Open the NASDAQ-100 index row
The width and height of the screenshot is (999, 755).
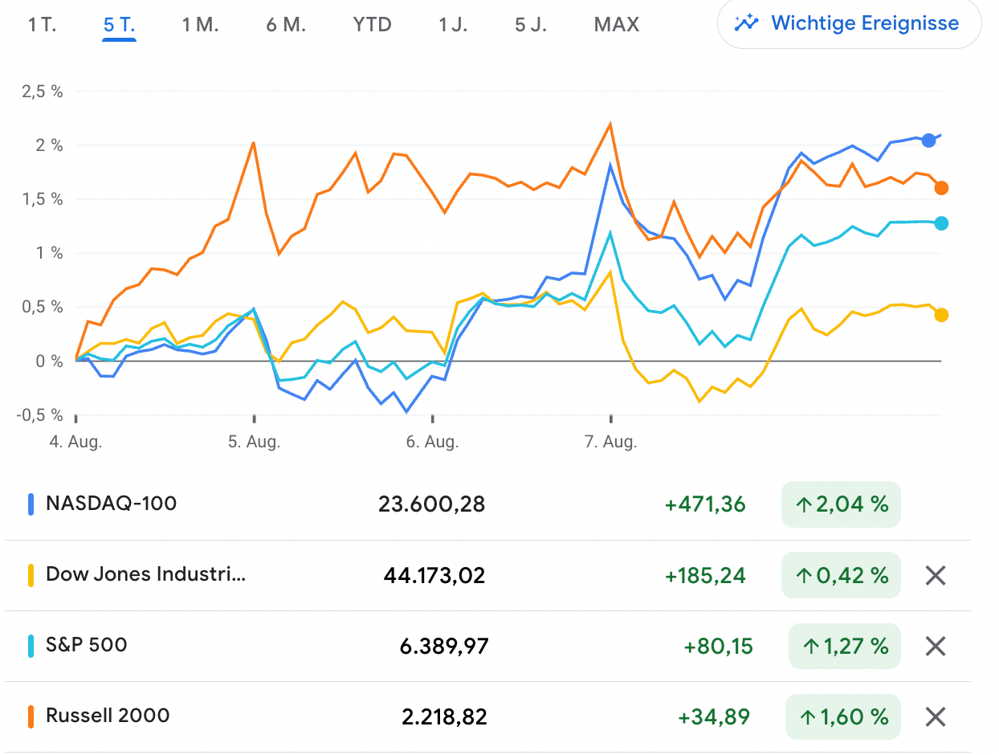487,504
